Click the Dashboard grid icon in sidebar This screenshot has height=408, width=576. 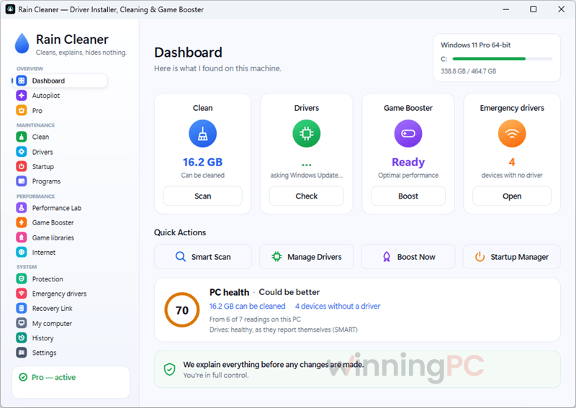[x=22, y=81]
